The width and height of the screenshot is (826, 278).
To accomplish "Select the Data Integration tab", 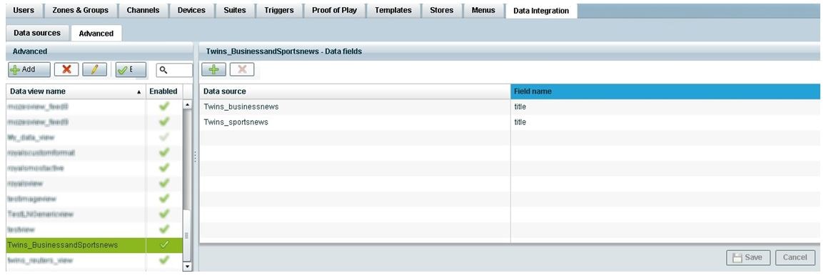I will [x=541, y=11].
